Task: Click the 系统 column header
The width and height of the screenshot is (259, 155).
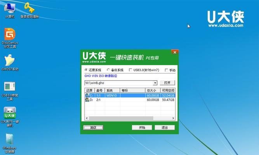Action: [x=112, y=90]
